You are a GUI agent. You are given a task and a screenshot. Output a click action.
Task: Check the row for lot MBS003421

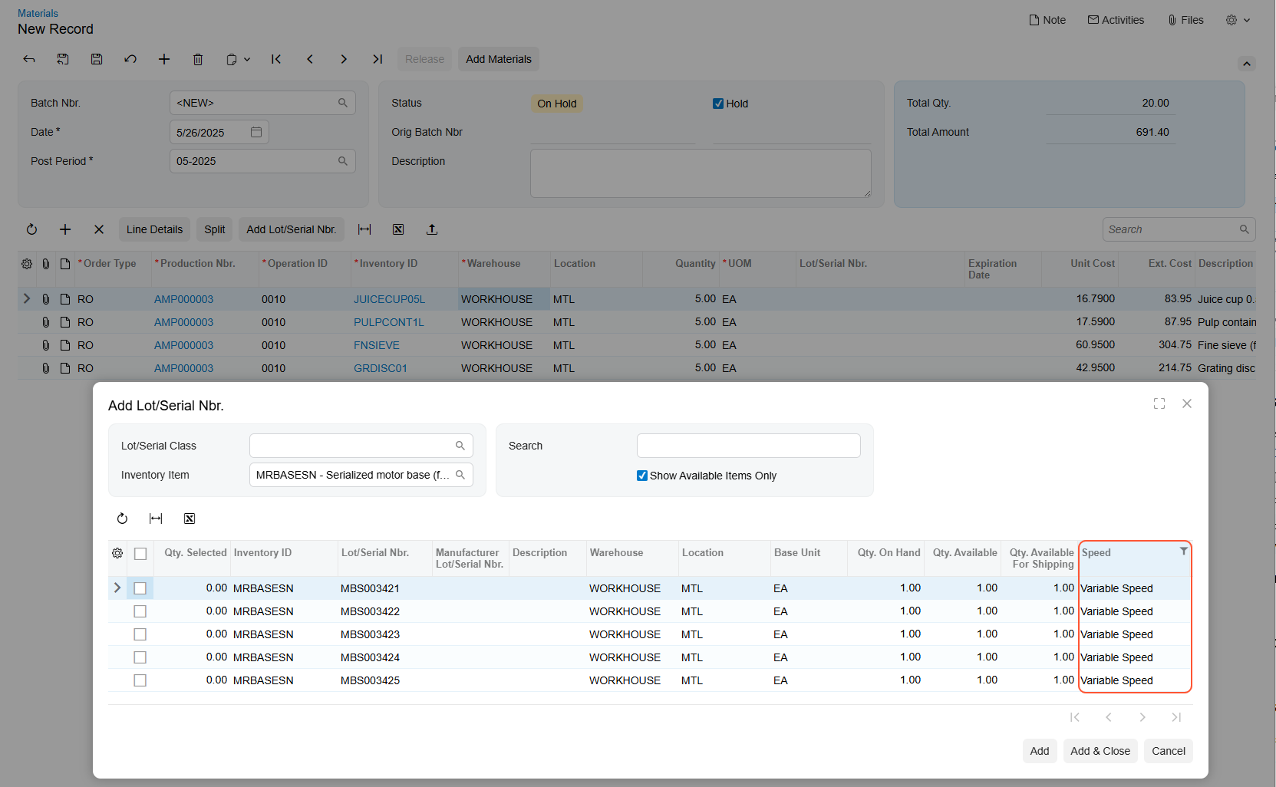[140, 588]
